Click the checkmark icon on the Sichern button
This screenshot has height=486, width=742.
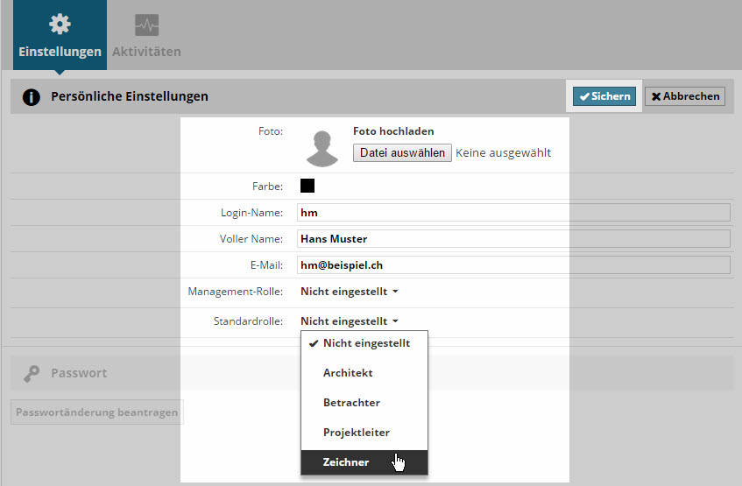tap(584, 96)
